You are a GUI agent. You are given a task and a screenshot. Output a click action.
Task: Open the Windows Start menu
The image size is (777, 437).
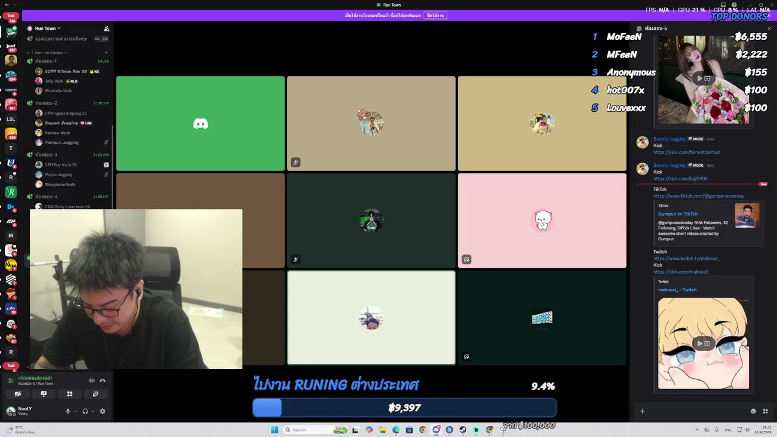pos(274,430)
